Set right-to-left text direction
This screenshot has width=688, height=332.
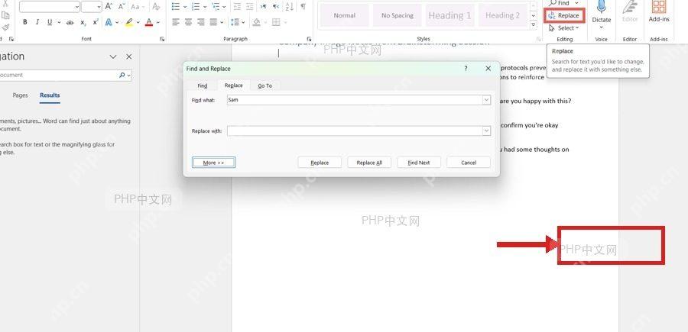tap(275, 7)
